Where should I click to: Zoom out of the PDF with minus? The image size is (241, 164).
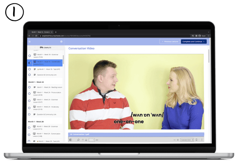pyautogui.click(x=174, y=140)
